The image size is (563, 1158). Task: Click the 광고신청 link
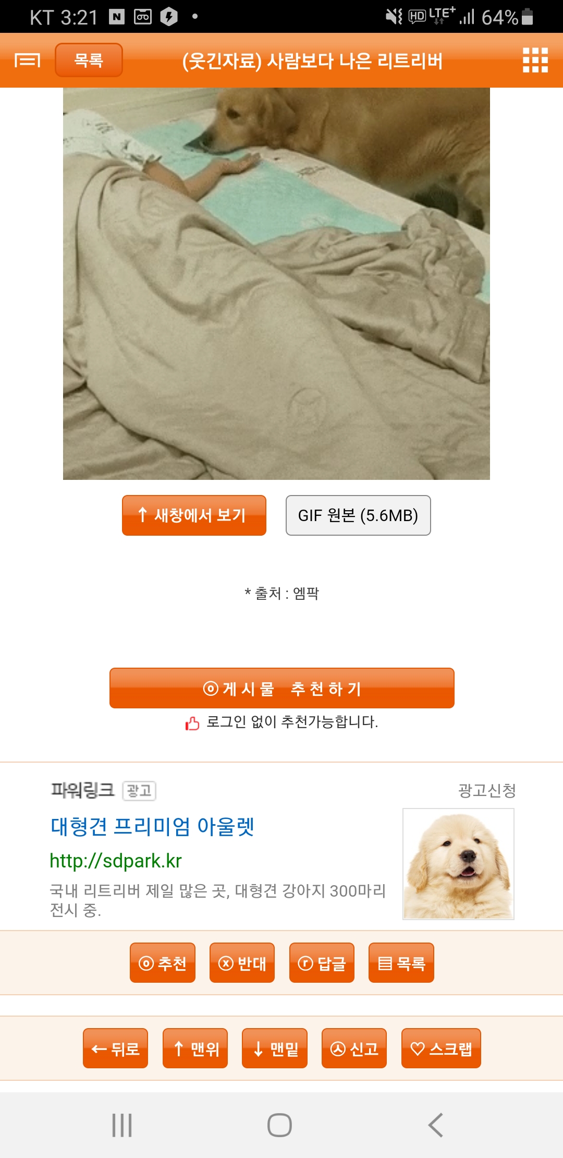click(x=487, y=791)
